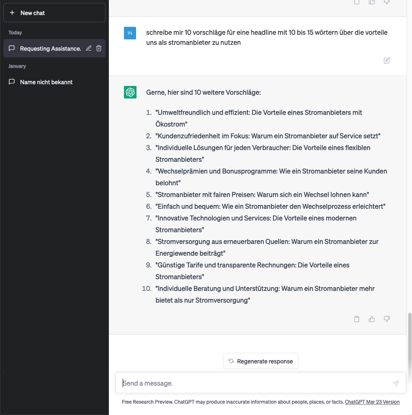Delete the Requesting Assistance chat via trash icon

99,49
